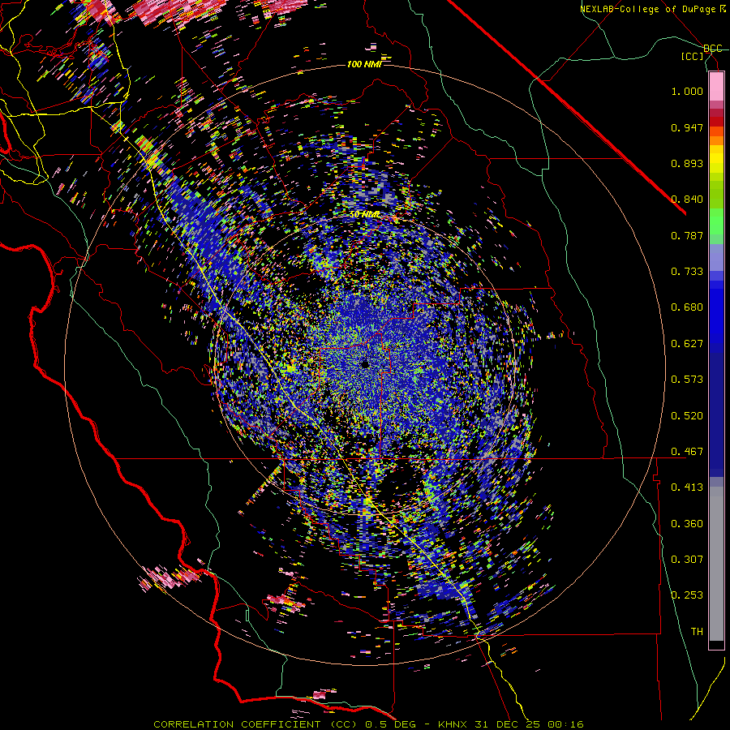Click the 0.307 legend value
730x730 pixels.
click(687, 560)
